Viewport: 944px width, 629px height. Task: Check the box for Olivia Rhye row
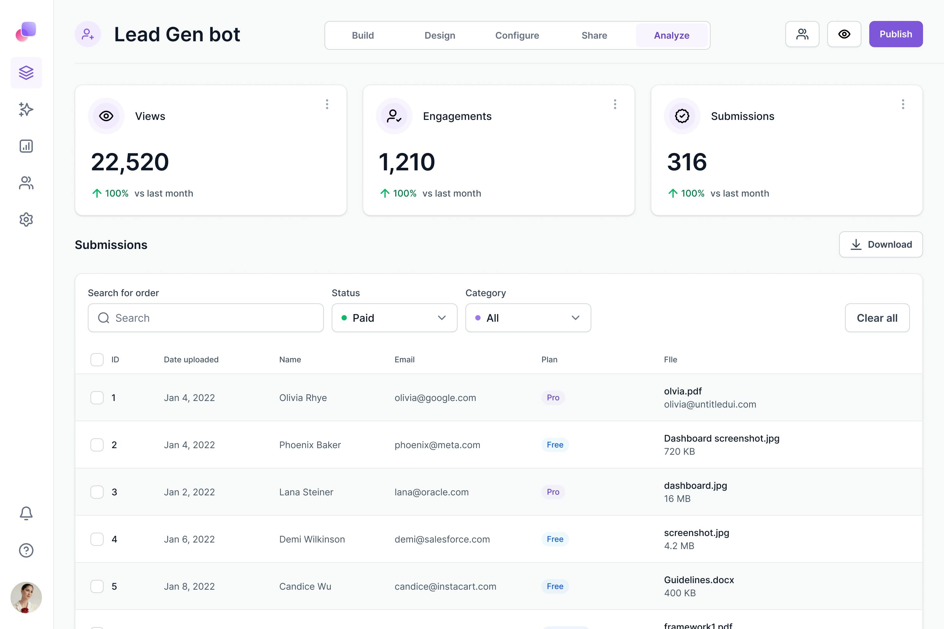click(x=97, y=397)
